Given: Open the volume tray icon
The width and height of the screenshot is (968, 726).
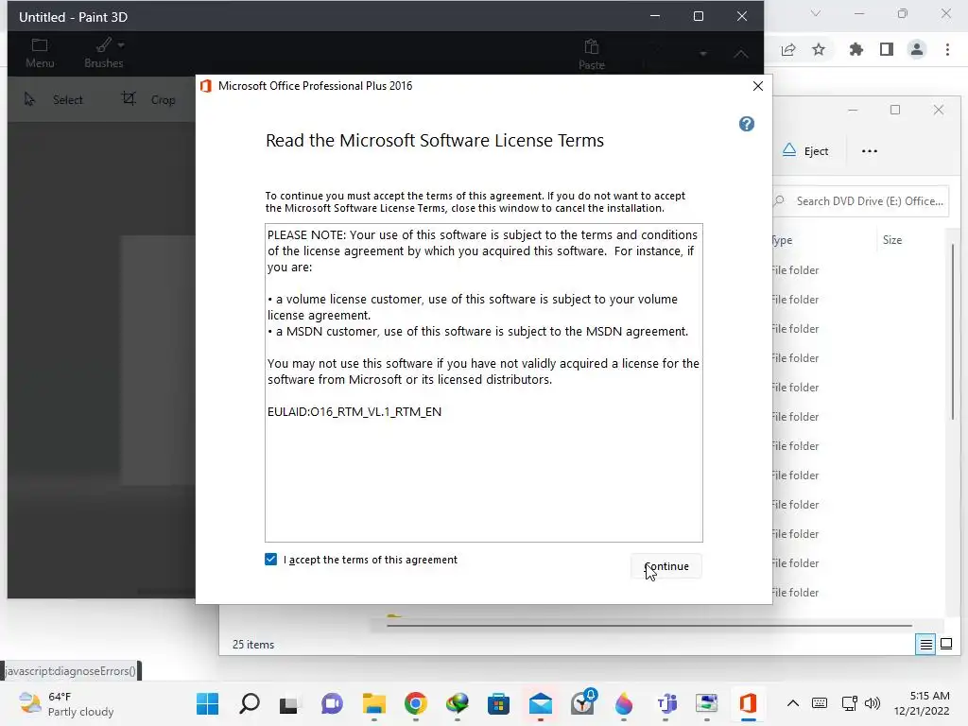Looking at the screenshot, I should pos(873,703).
